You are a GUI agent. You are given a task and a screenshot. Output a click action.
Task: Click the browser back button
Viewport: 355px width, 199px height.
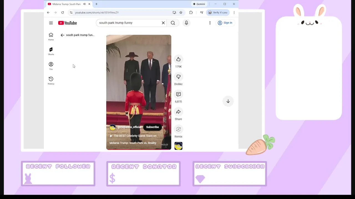pos(48,12)
